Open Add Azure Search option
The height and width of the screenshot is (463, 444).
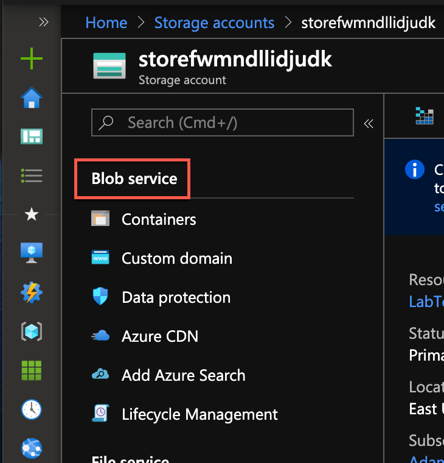point(183,375)
